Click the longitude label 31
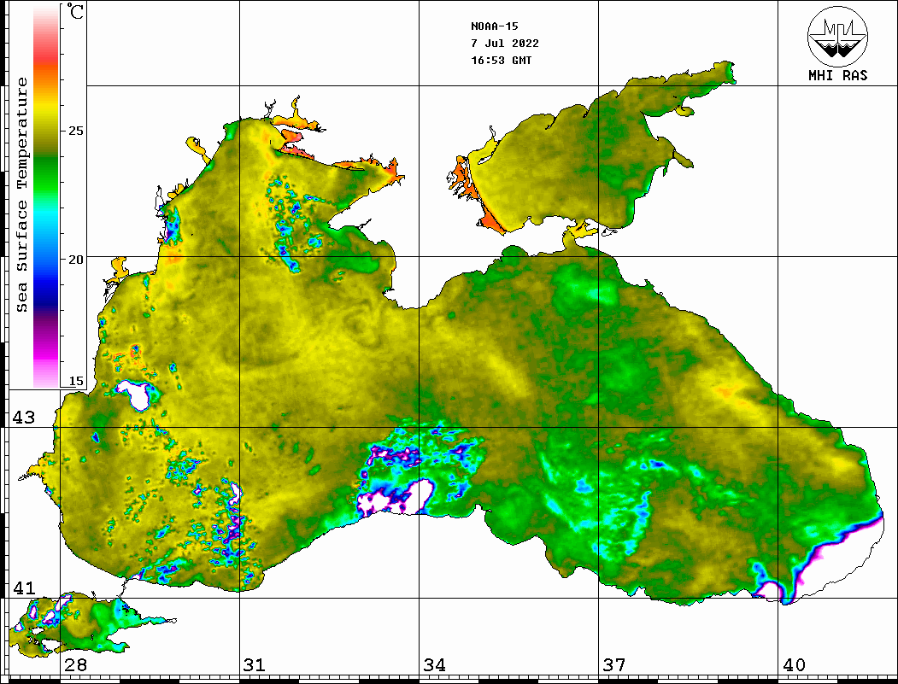Image resolution: width=898 pixels, height=684 pixels. (x=255, y=664)
